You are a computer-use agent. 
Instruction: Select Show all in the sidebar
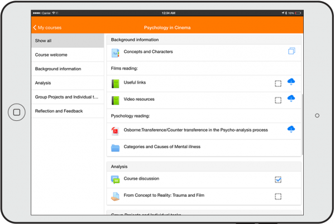tap(68, 41)
